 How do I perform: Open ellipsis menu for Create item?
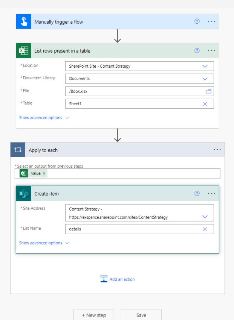click(x=211, y=194)
